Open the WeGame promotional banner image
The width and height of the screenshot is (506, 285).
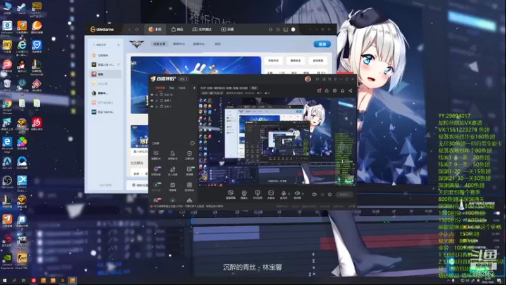(x=196, y=66)
